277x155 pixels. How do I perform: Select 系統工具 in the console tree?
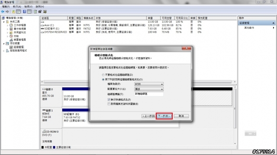click(x=15, y=22)
